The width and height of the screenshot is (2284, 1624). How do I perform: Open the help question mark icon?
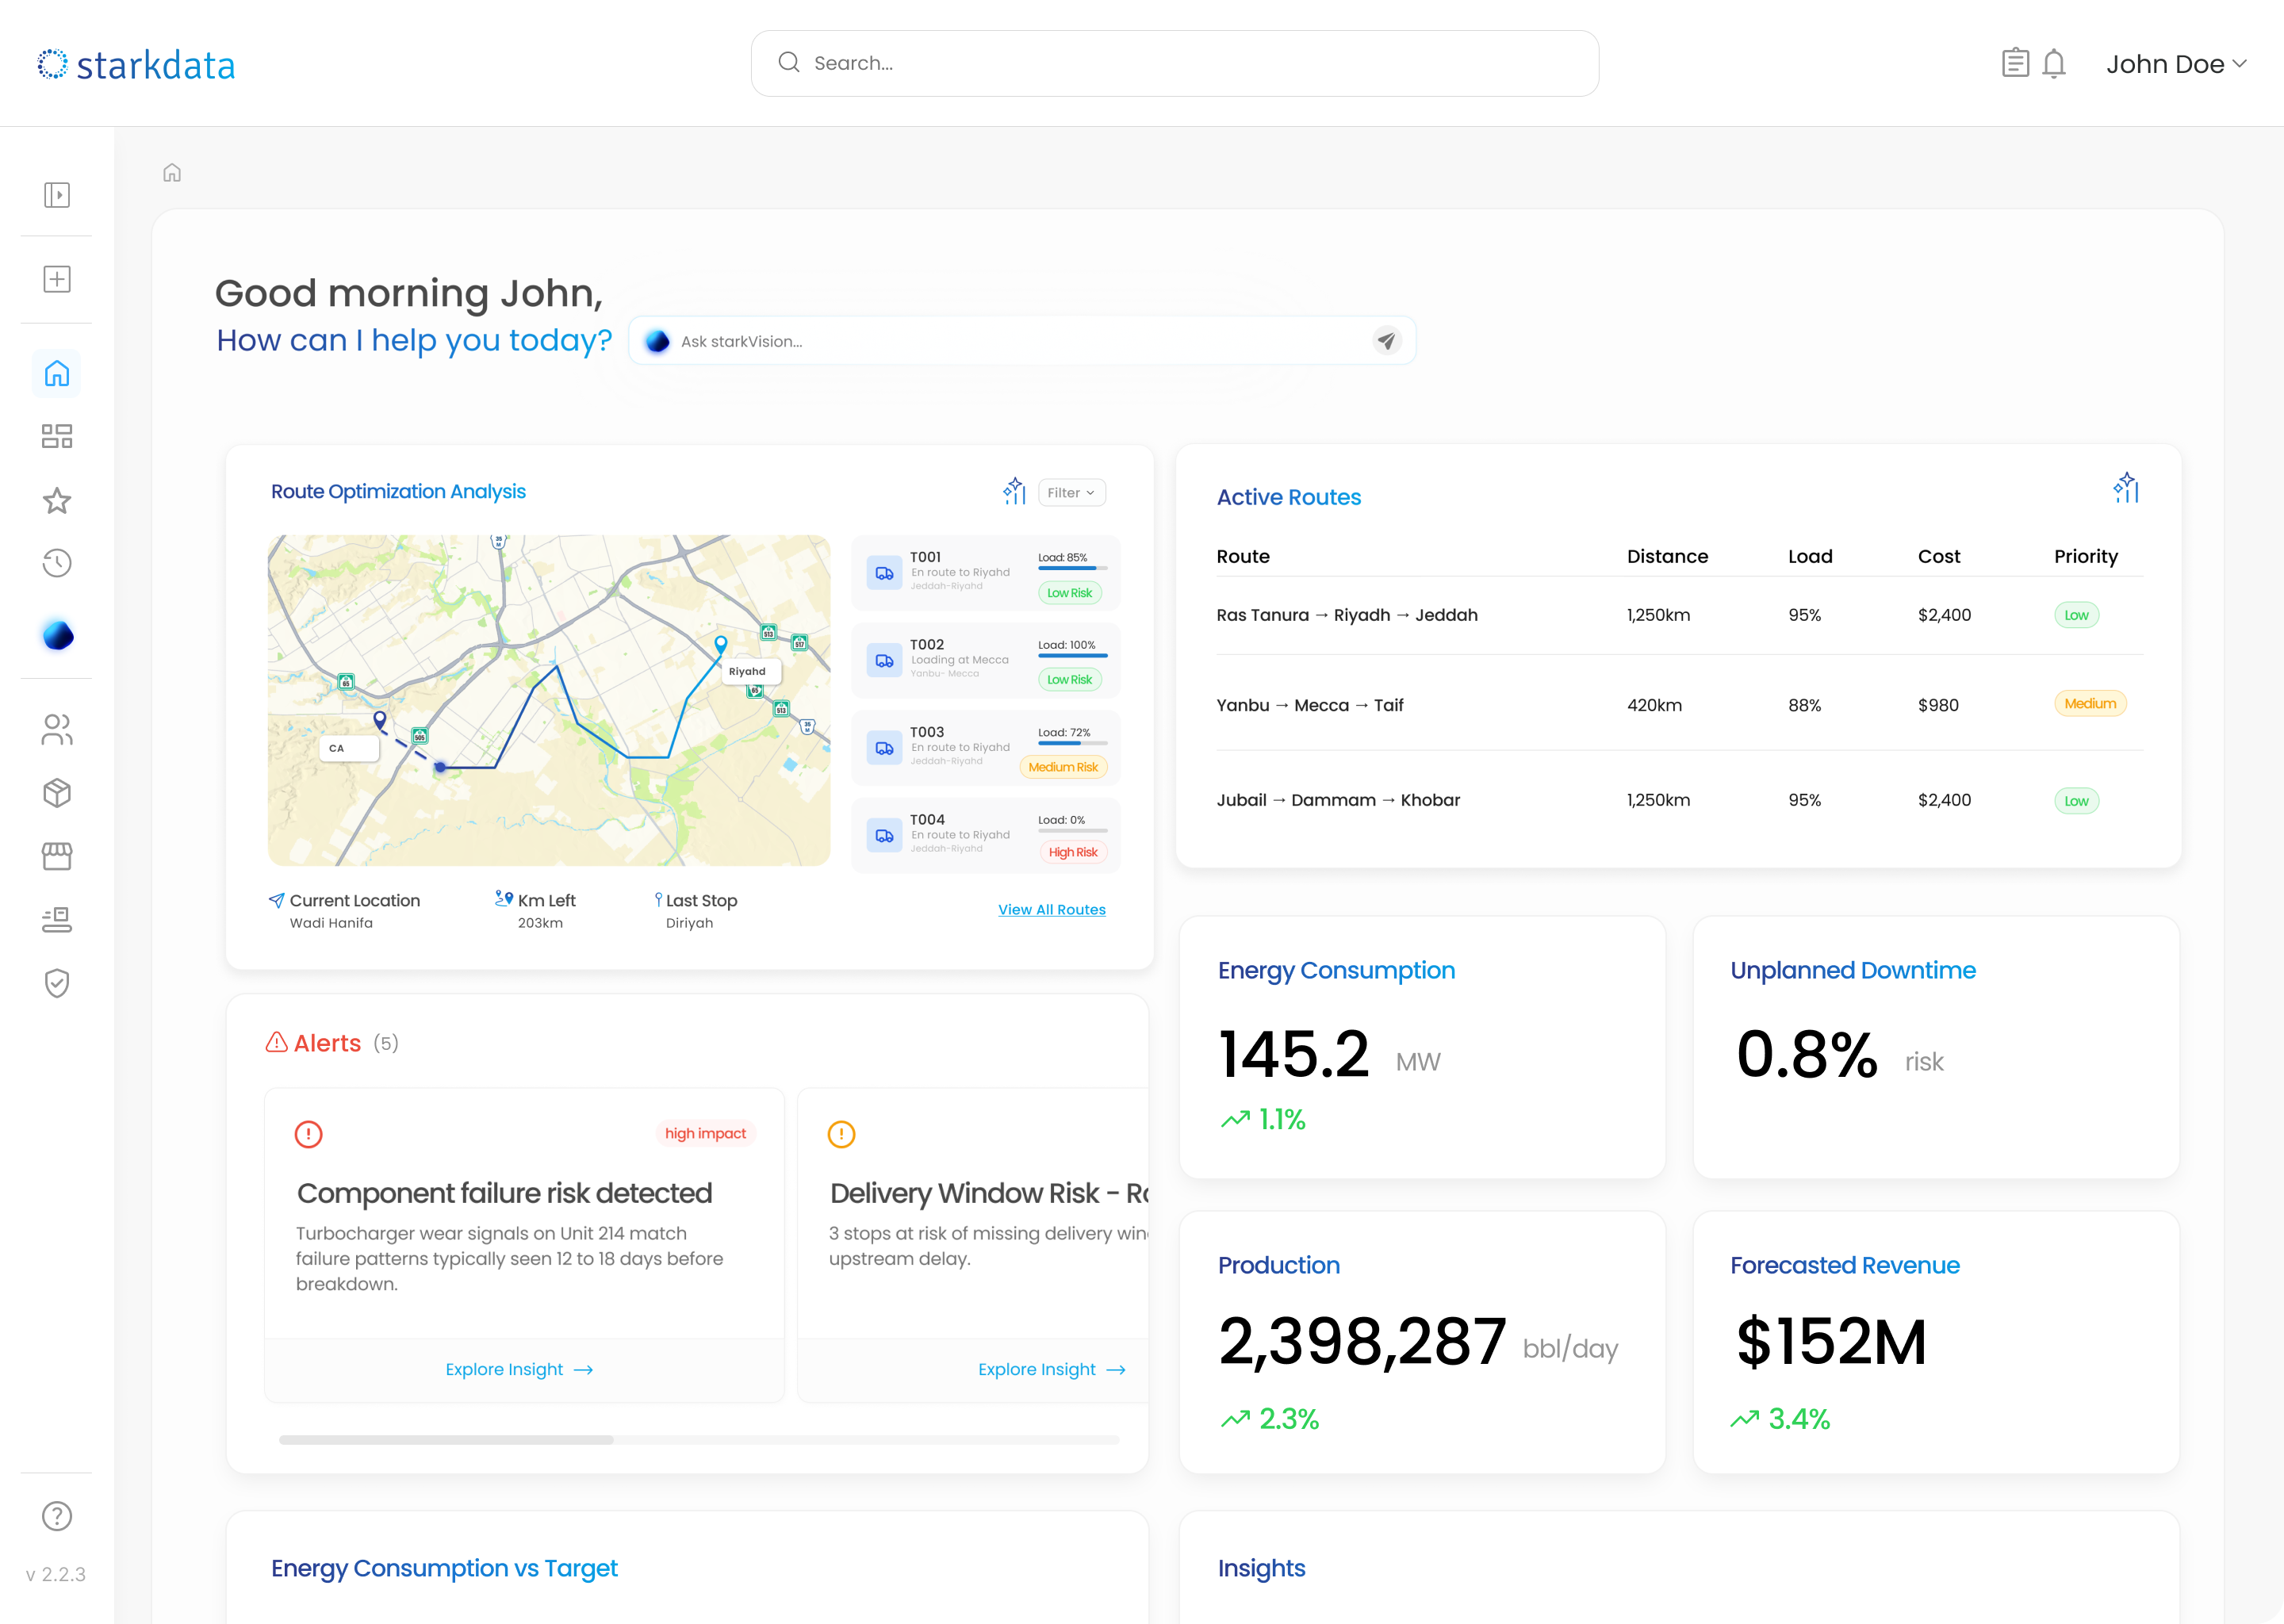click(x=57, y=1516)
